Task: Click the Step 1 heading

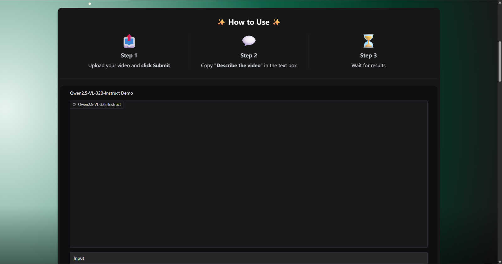Action: 129,55
